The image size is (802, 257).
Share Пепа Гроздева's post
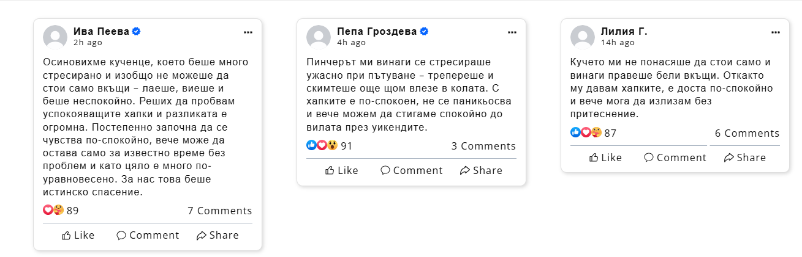[x=481, y=170]
